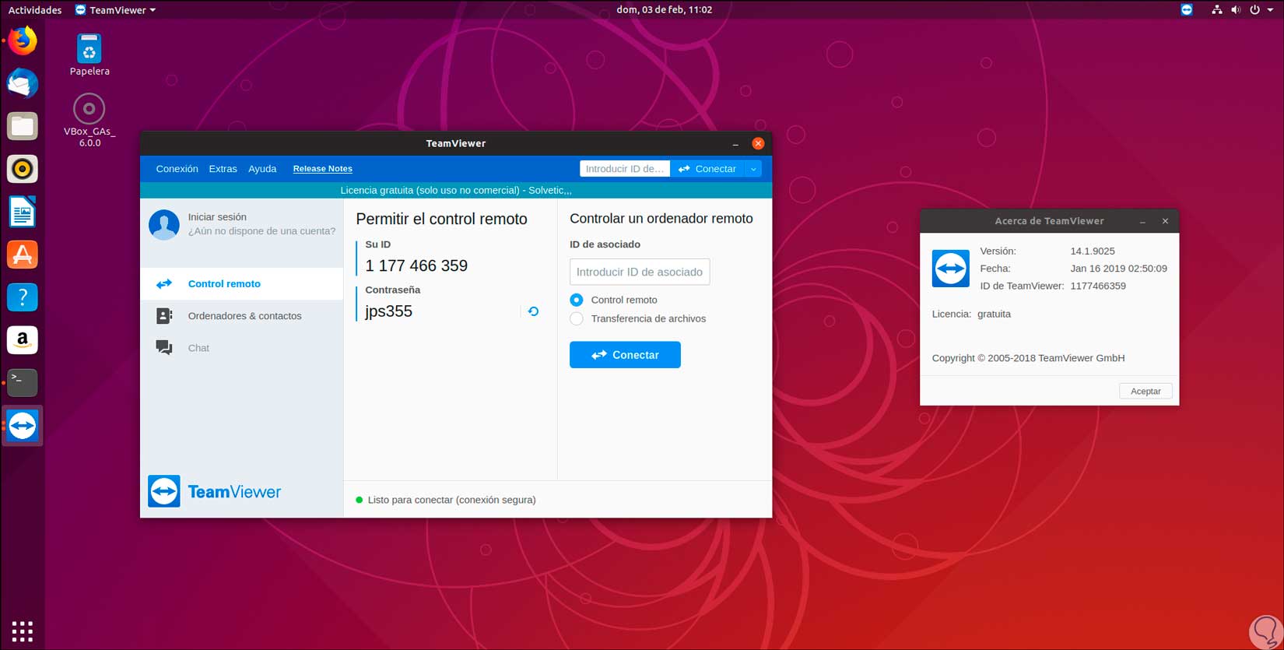Open the Extras menu
Image resolution: width=1284 pixels, height=650 pixels.
(x=223, y=169)
